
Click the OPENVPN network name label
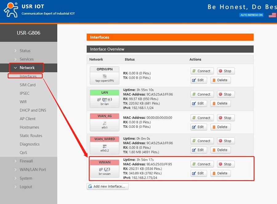tap(105, 69)
